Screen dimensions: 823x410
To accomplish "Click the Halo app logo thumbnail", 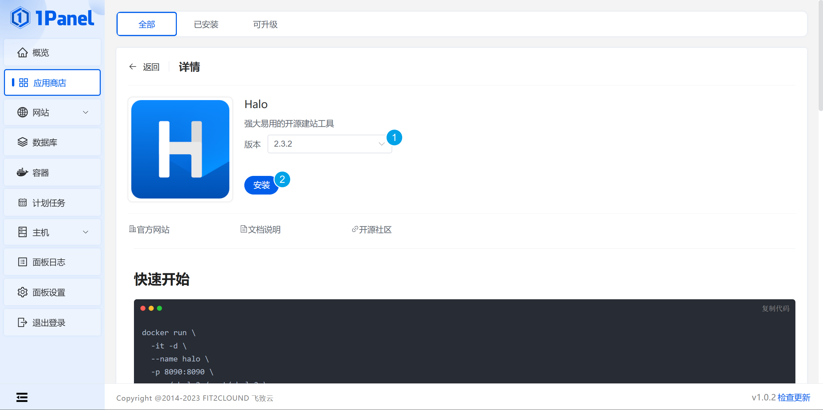I will pos(180,149).
